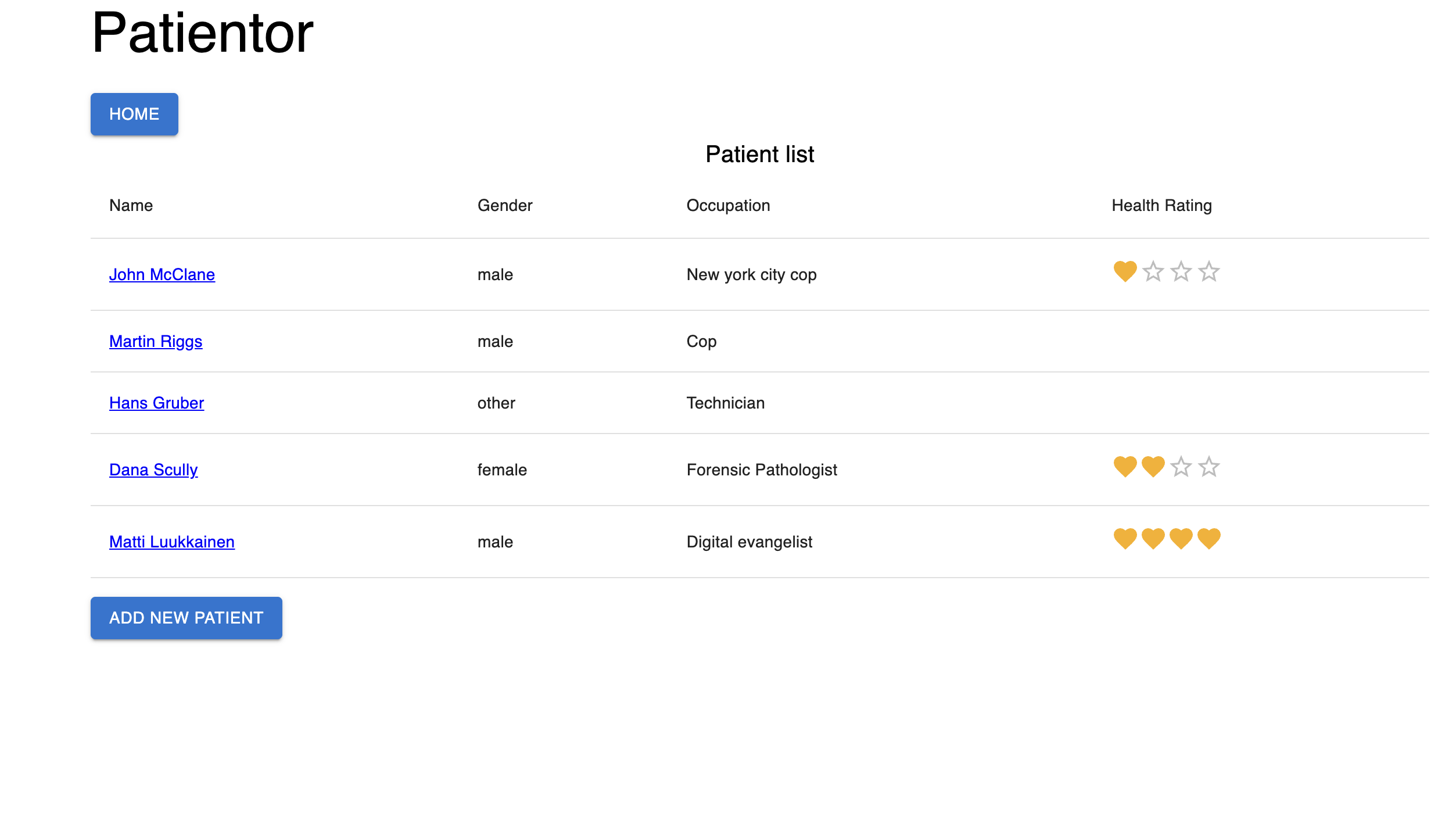Click the second heart of Matti Luukkainen's health rating
Screen dimensions: 1456x831
point(1153,539)
